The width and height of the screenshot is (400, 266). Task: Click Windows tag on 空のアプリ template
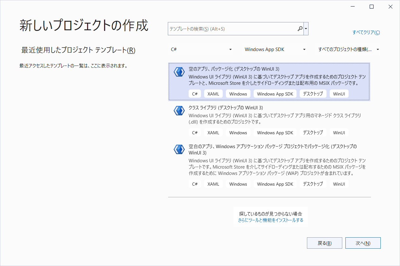[238, 94]
